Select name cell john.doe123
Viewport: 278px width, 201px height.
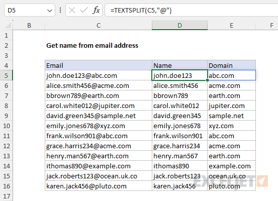click(x=179, y=75)
